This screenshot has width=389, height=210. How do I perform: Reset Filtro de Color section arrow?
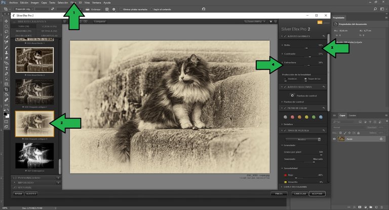pos(324,108)
